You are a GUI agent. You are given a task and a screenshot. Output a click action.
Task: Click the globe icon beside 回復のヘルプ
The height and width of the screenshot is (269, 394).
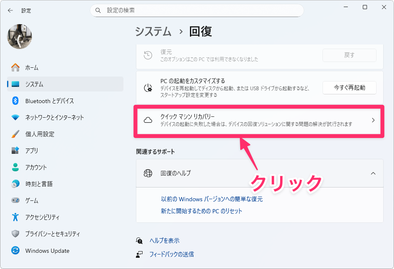148,173
